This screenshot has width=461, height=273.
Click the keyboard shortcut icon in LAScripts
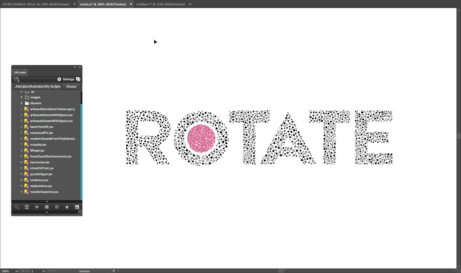pos(47,207)
